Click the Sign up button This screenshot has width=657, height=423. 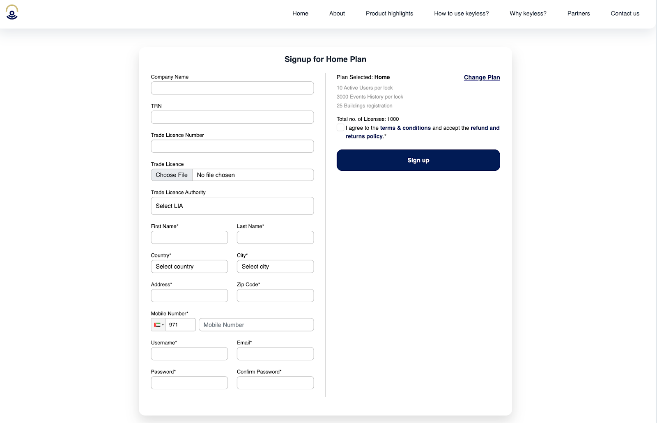pyautogui.click(x=418, y=160)
